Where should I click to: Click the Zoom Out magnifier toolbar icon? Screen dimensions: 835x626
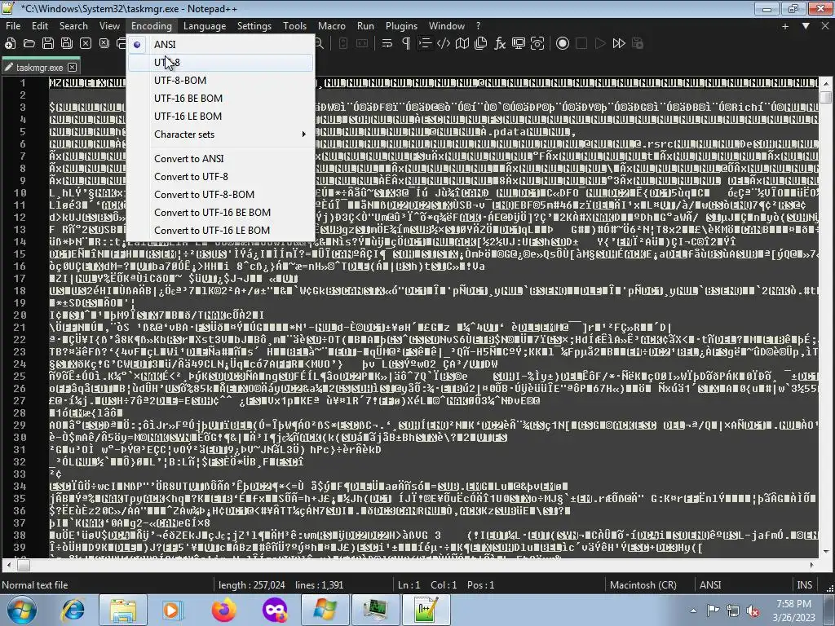(x=319, y=44)
